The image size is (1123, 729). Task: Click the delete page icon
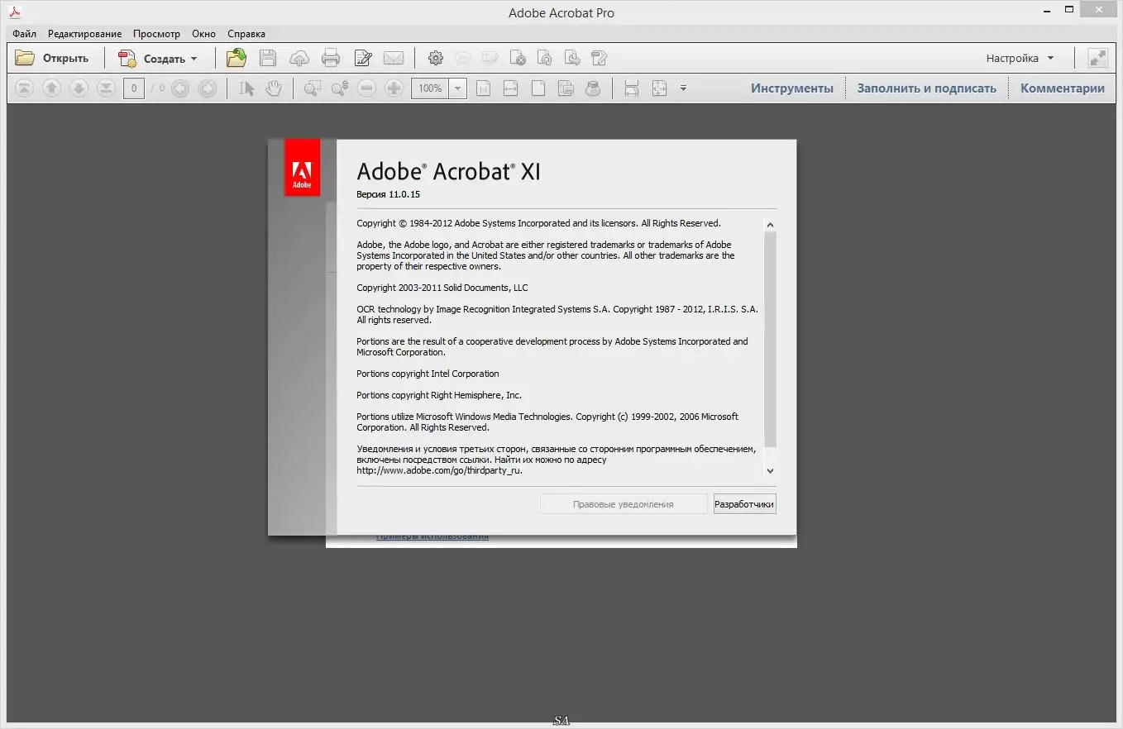[x=518, y=58]
